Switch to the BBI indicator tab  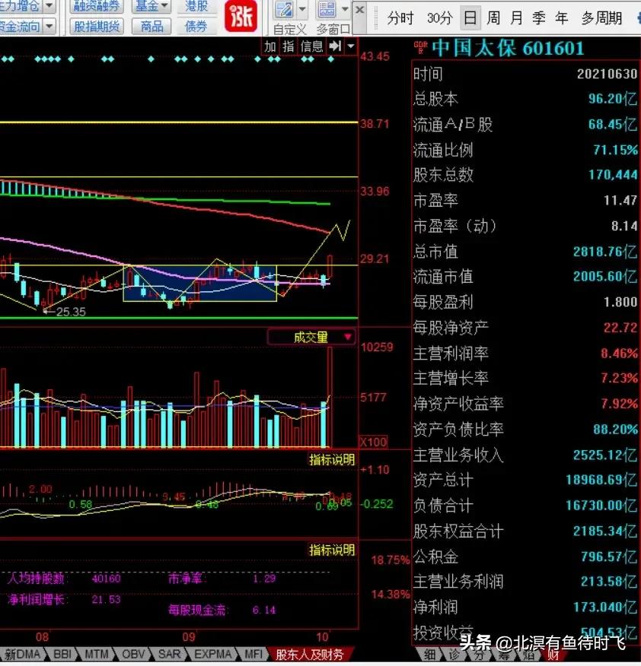[x=62, y=655]
